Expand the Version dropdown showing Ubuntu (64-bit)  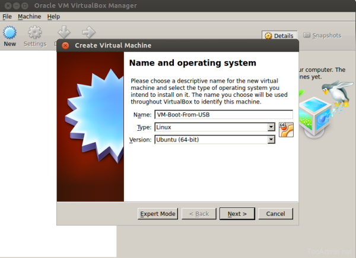click(271, 140)
